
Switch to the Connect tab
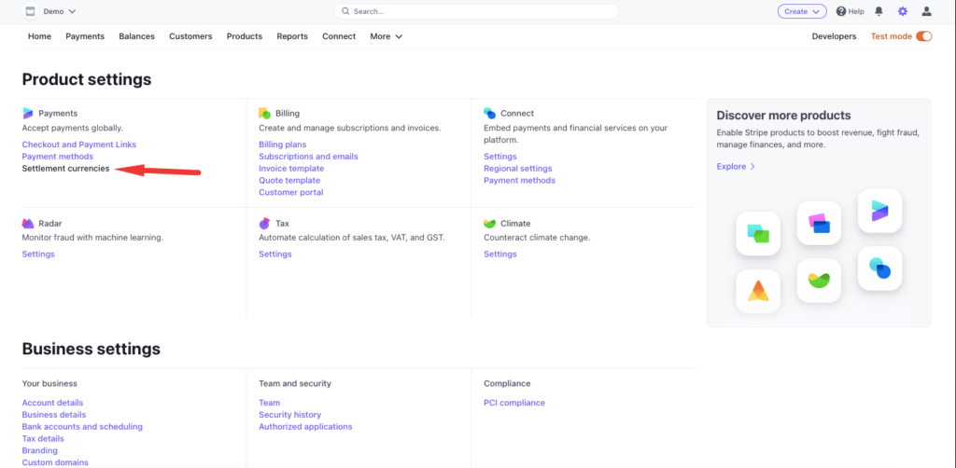point(339,36)
